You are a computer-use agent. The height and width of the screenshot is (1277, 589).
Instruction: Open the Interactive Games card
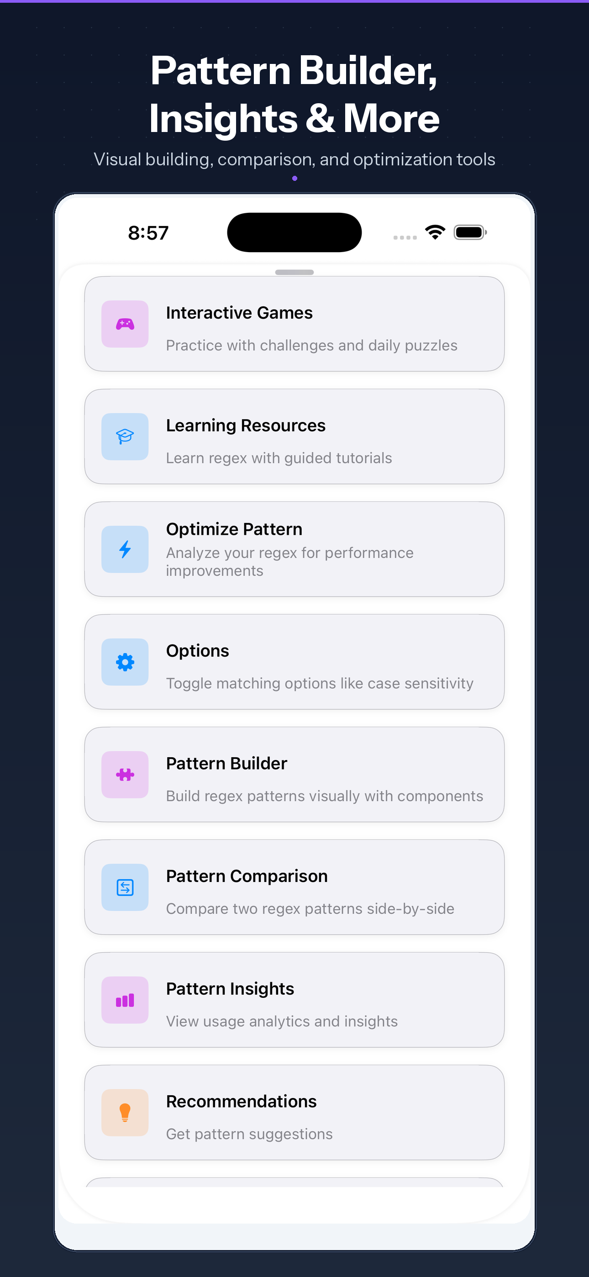pos(294,325)
